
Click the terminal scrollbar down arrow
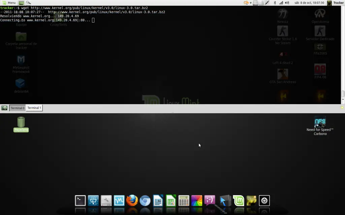(x=343, y=102)
